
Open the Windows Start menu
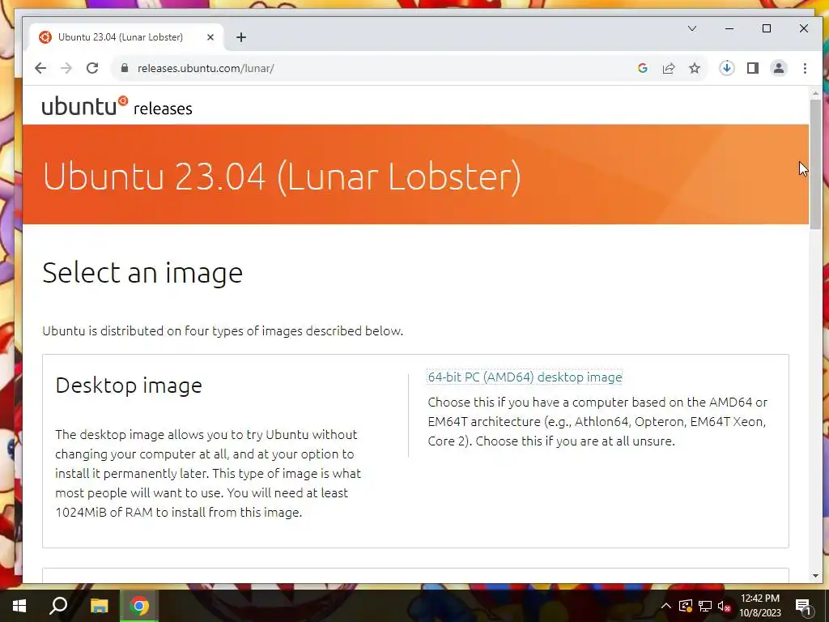click(19, 606)
